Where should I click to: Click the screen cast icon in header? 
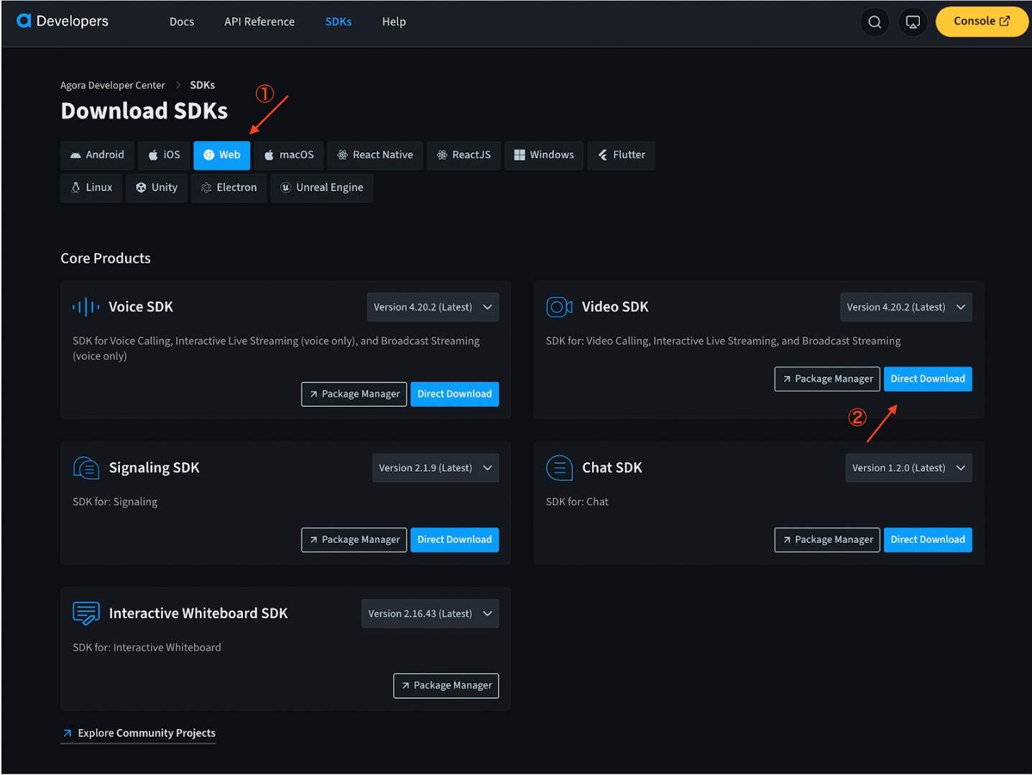point(913,22)
